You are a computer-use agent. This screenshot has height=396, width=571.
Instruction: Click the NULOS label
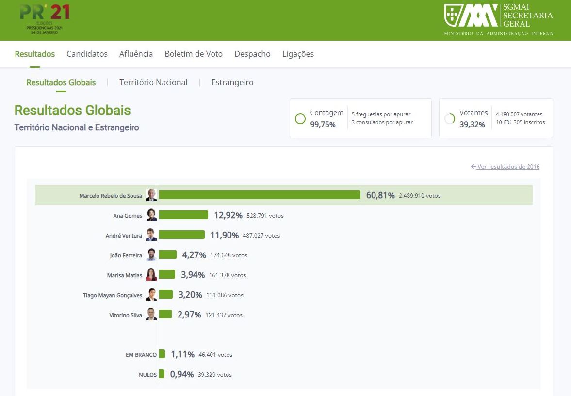[x=148, y=375]
